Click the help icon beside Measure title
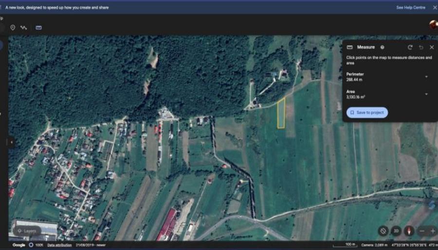The image size is (438, 250). (x=382, y=47)
